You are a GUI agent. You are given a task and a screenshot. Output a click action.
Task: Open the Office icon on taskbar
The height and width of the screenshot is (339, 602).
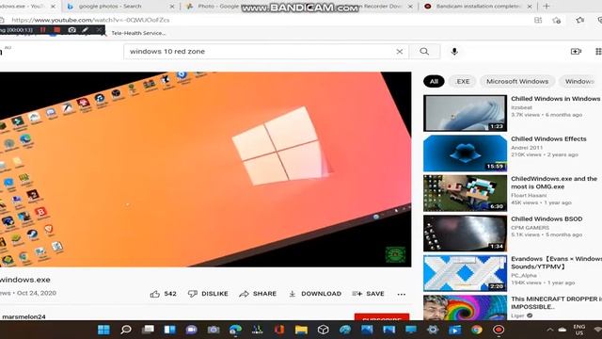[x=279, y=330]
